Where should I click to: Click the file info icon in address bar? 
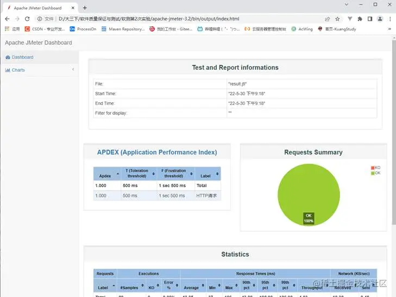point(40,19)
